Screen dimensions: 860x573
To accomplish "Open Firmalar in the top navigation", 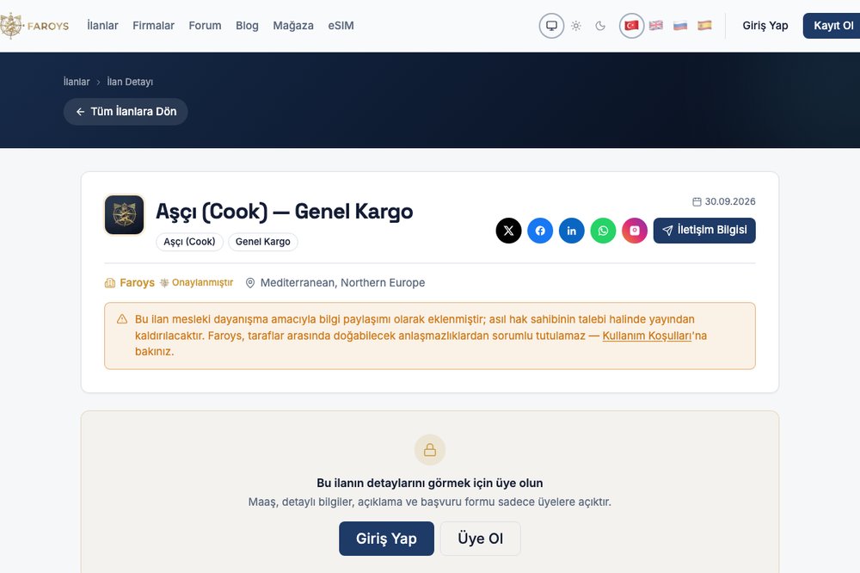I will point(154,26).
